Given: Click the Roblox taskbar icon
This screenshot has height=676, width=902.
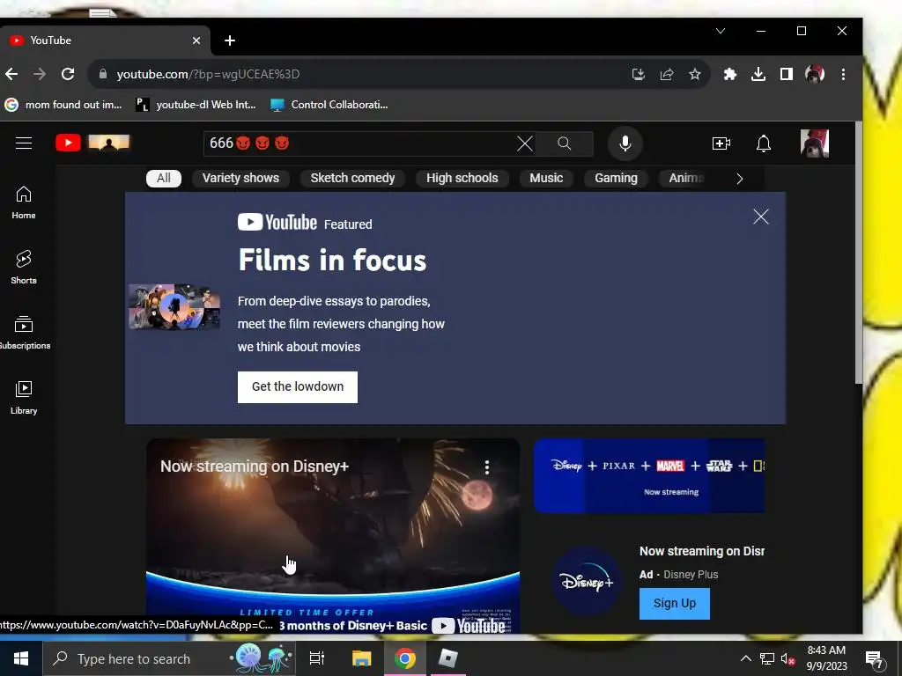Looking at the screenshot, I should (x=447, y=658).
